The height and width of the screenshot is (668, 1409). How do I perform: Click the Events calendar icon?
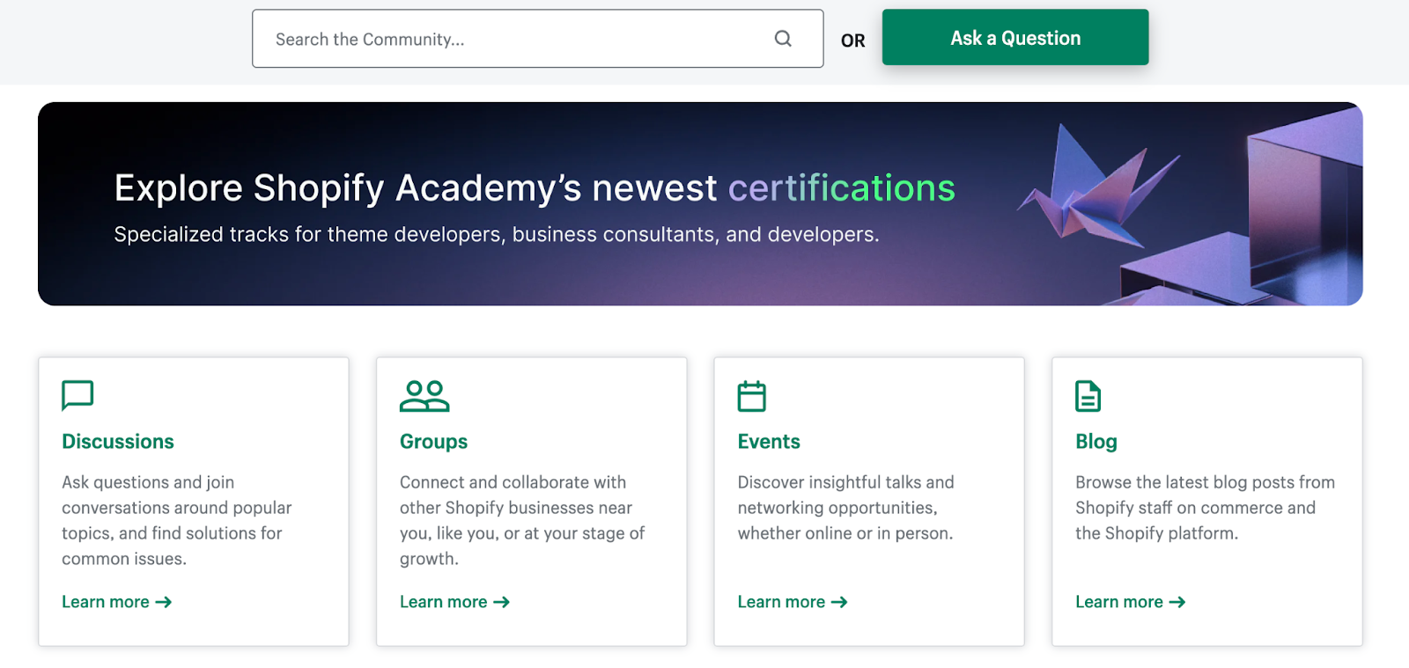click(x=751, y=396)
